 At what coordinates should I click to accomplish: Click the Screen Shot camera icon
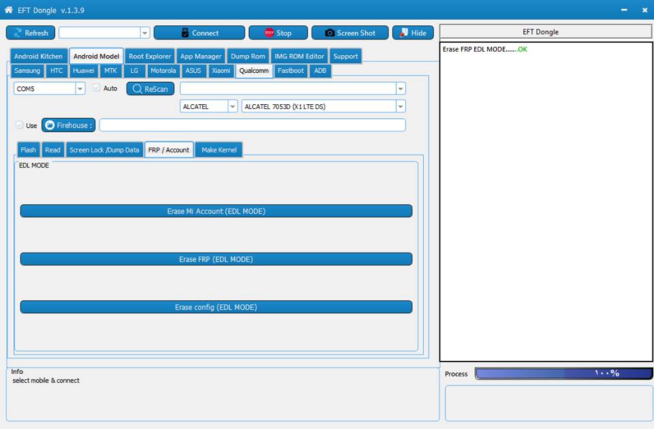pyautogui.click(x=330, y=33)
